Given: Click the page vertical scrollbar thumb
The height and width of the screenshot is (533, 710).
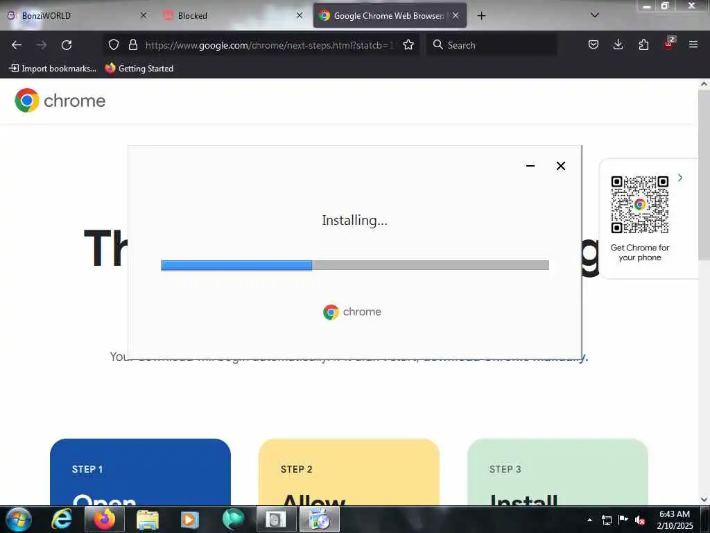Looking at the screenshot, I should 704,174.
